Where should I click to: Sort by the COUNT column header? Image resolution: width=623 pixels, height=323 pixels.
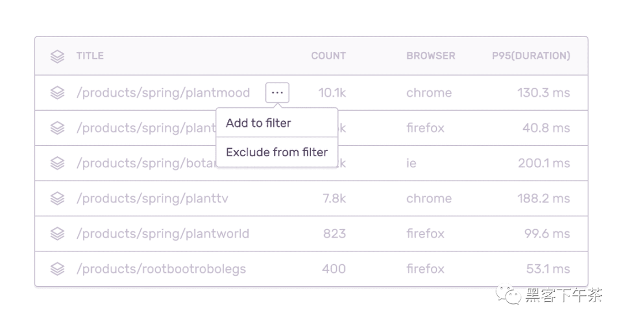[x=328, y=55]
